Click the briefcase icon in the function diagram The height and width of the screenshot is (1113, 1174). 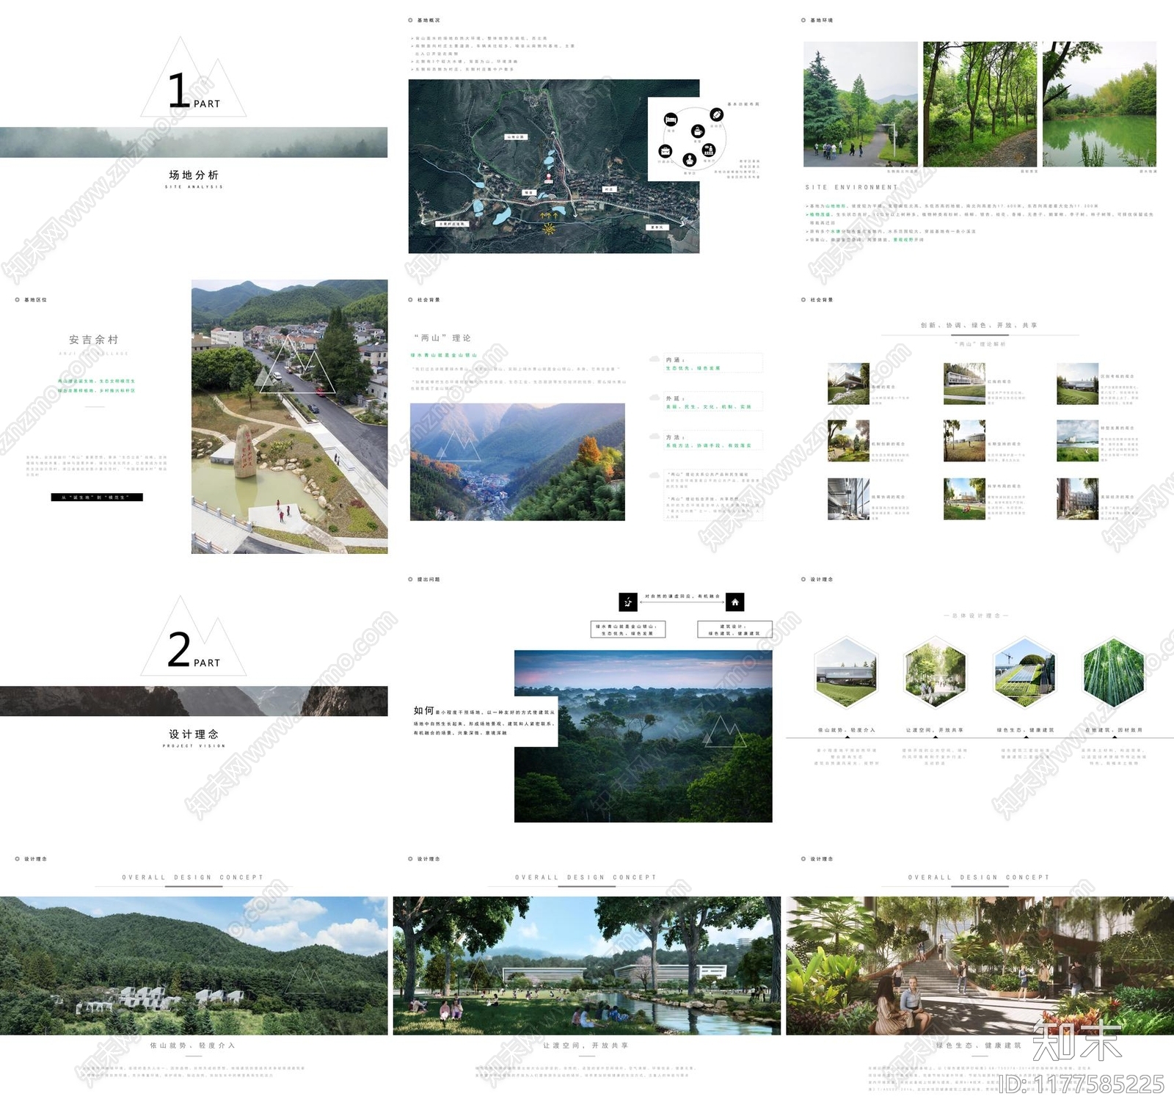[666, 151]
